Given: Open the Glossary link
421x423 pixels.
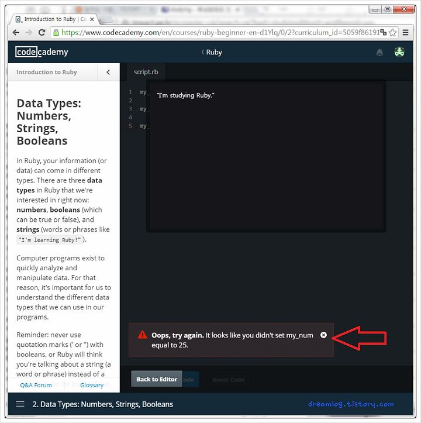Looking at the screenshot, I should [x=92, y=385].
